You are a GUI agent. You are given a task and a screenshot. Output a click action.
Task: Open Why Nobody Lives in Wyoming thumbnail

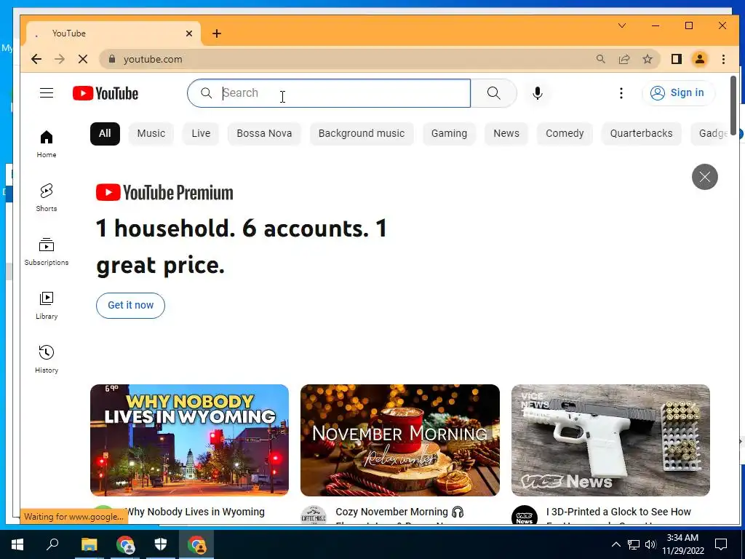[190, 440]
